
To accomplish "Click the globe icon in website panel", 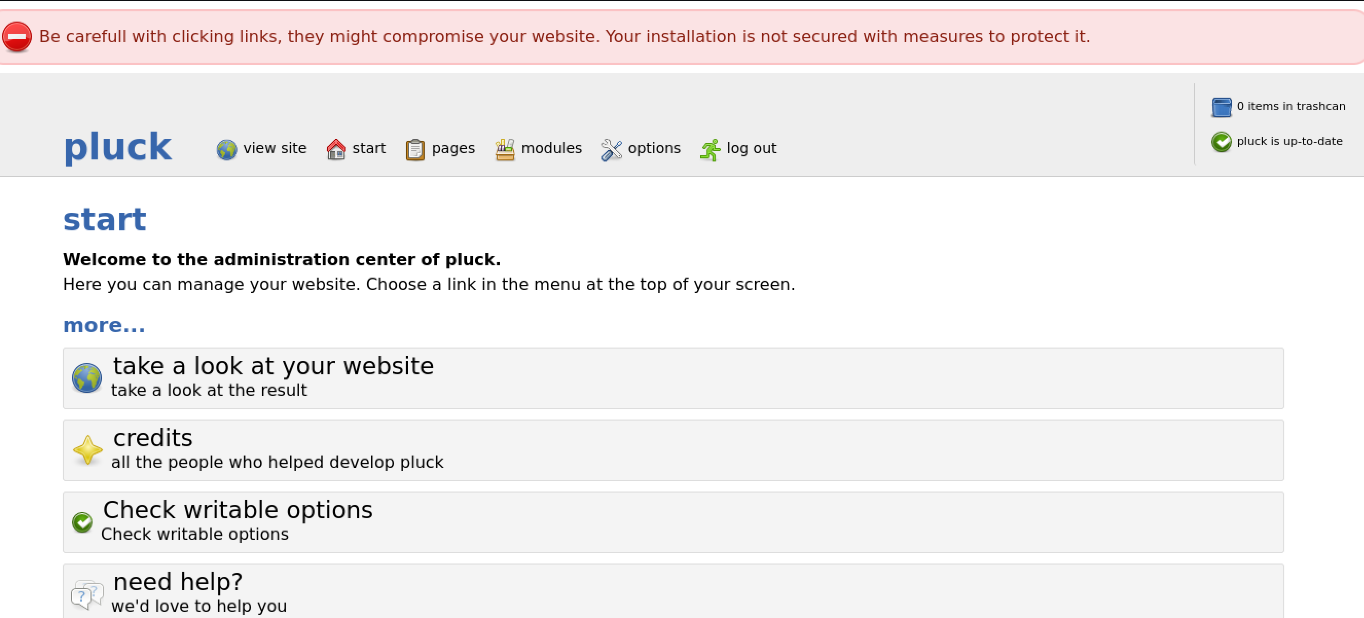I will [87, 377].
